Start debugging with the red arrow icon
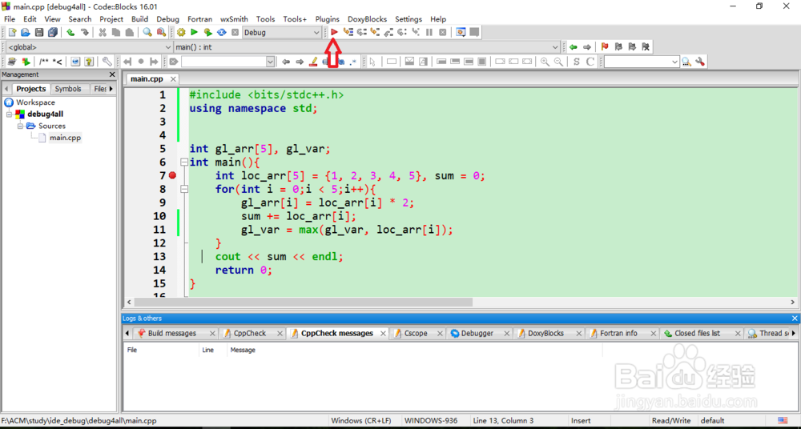 [334, 32]
